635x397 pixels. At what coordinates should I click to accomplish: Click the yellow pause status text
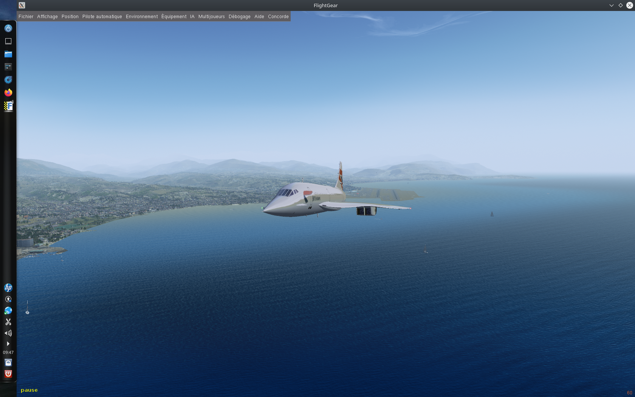click(x=29, y=390)
